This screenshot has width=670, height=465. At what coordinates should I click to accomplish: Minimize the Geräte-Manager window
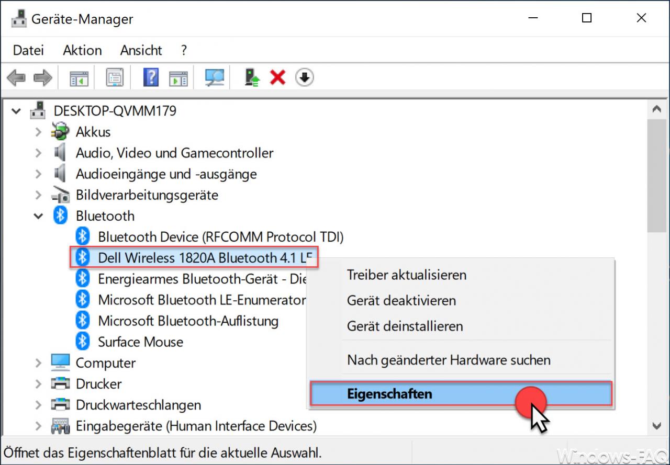click(533, 18)
